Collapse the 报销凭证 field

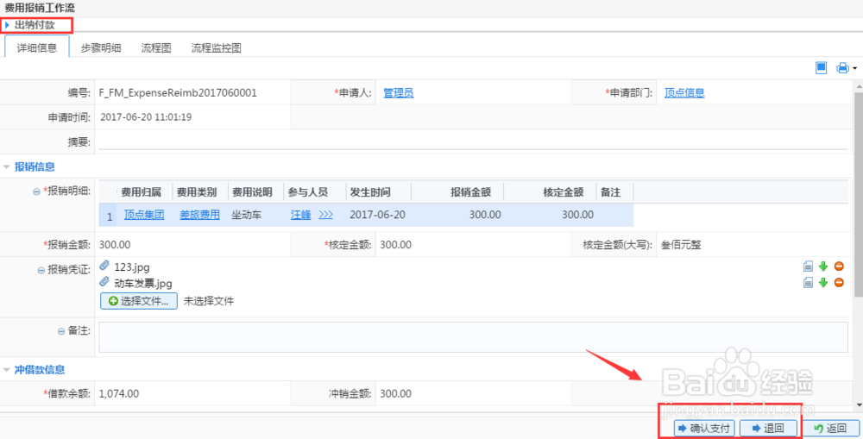[41, 270]
